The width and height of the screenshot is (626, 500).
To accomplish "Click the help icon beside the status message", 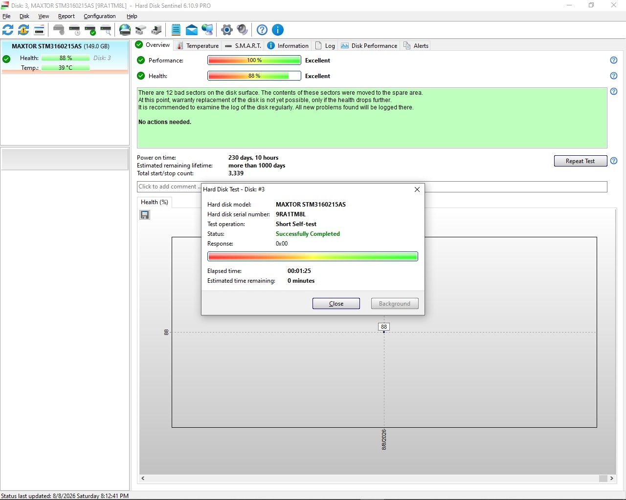I will click(614, 91).
